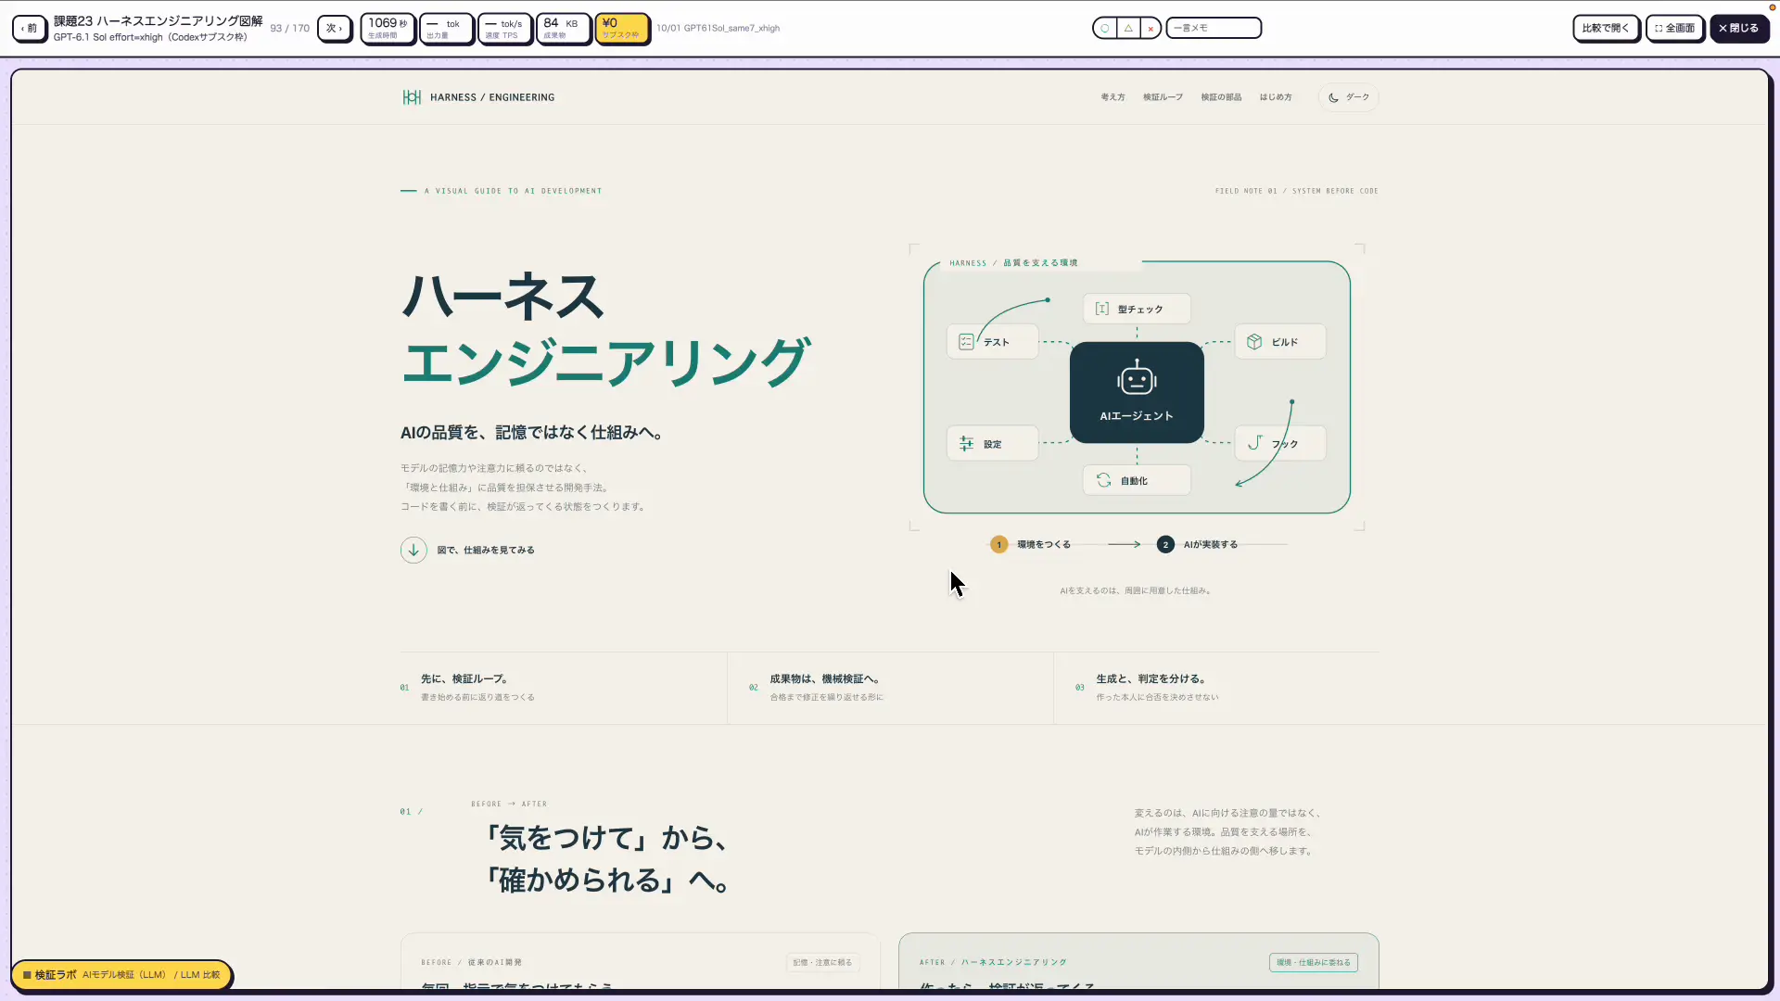Go to previous item with 前 button
This screenshot has width=1780, height=1001.
coord(30,28)
